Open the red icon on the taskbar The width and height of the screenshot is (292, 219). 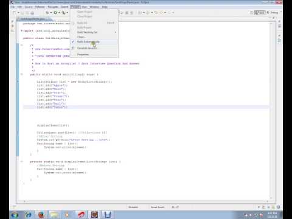click(x=81, y=215)
